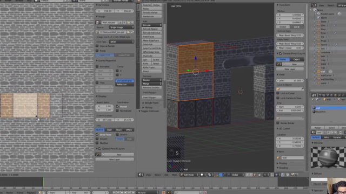Screen dimensions: 346x194
Task: Click the open image folder icon in Image panel
Action: (128, 23)
